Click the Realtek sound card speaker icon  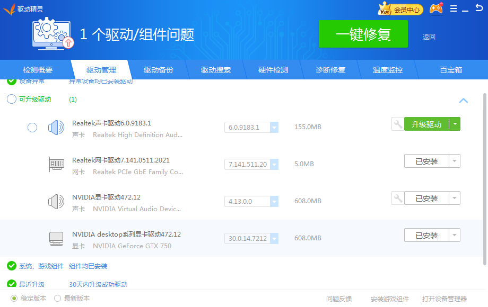[56, 128]
